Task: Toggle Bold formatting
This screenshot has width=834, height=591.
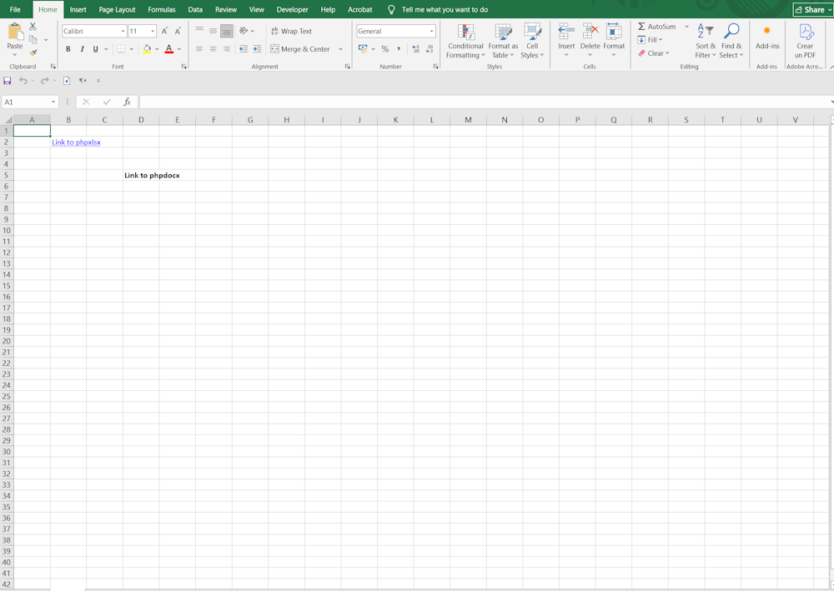Action: click(x=82, y=49)
